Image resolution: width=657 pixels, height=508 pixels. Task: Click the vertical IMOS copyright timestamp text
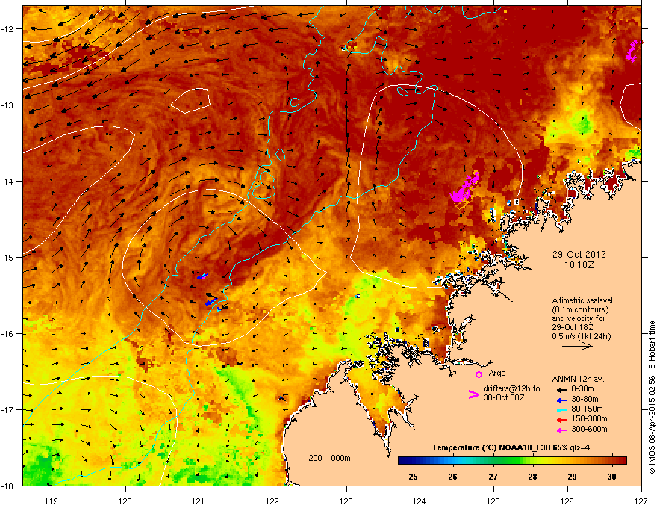652,397
